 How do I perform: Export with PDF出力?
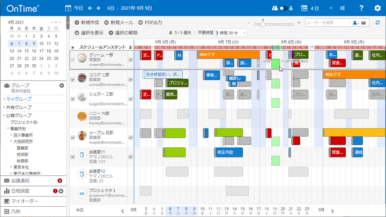tap(150, 23)
